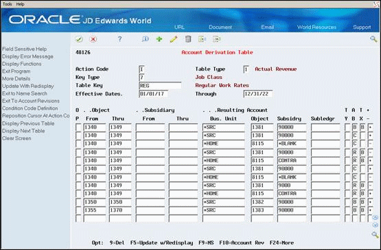Click the Action Code field
381x250 pixels.
(142, 69)
